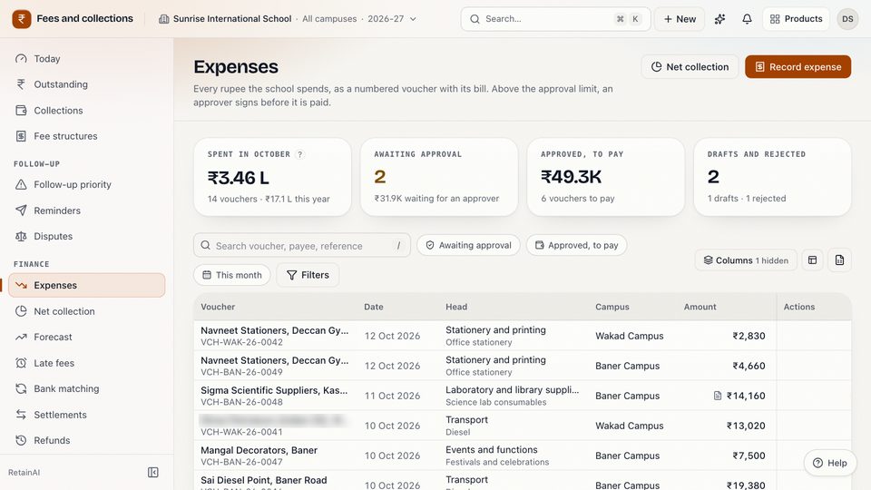Click the rupee app logo icon

22,19
